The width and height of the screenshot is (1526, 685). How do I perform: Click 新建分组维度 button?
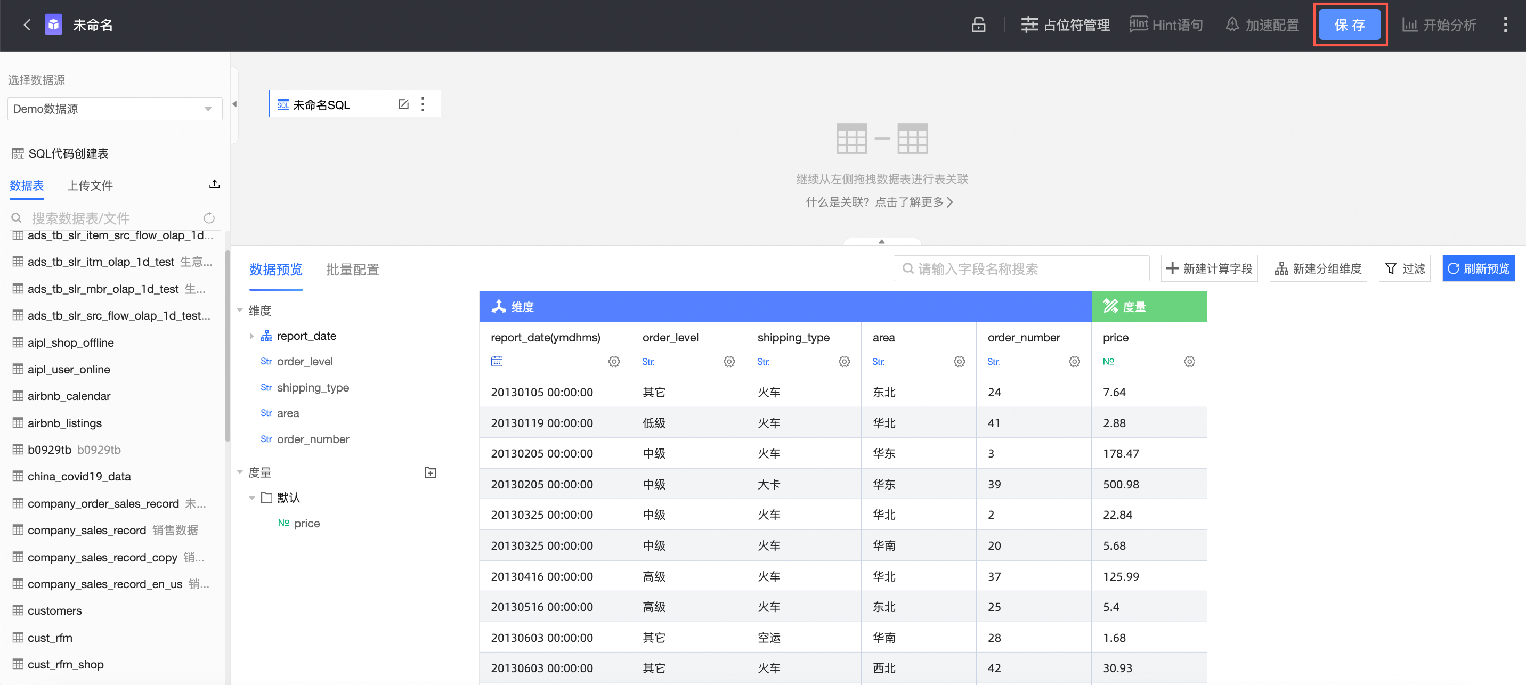tap(1318, 269)
